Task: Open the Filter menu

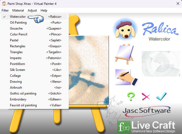Action: (x=5, y=10)
